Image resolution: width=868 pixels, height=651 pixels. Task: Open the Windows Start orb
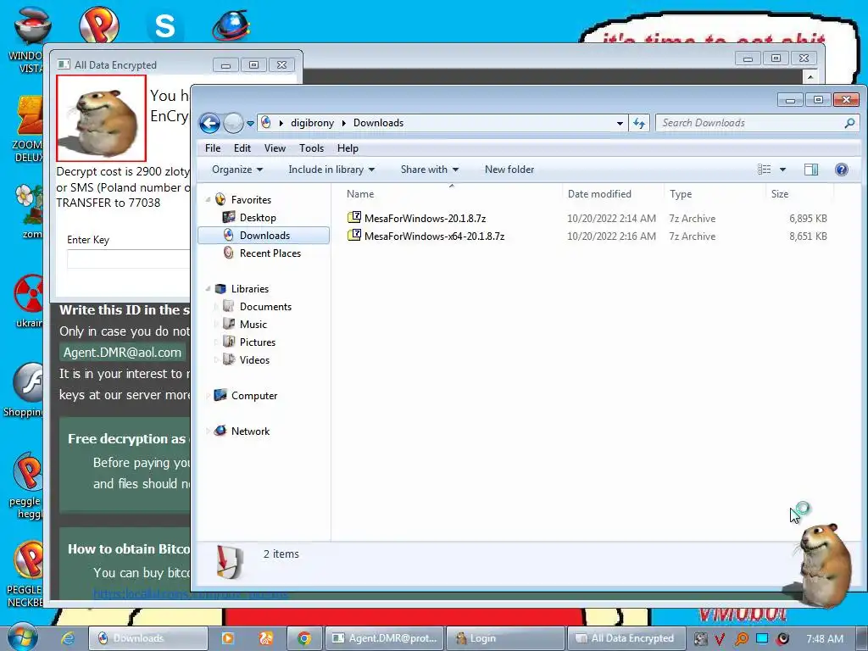[x=22, y=637]
